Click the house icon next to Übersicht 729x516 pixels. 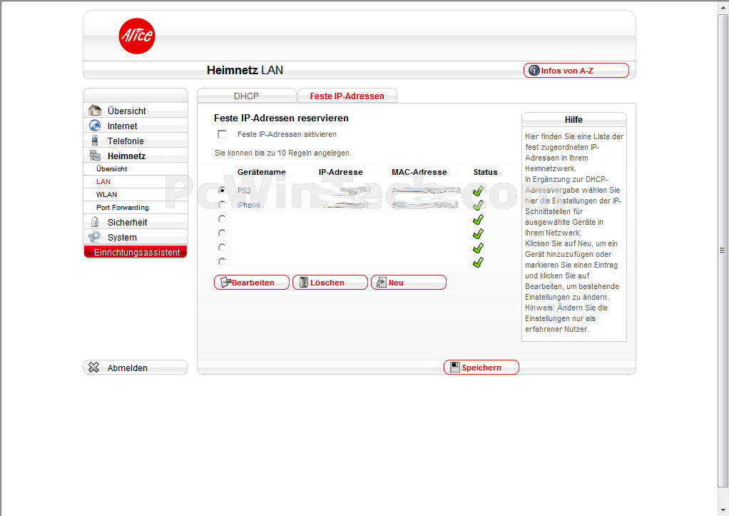(95, 111)
